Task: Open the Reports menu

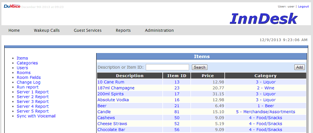Action: click(123, 30)
